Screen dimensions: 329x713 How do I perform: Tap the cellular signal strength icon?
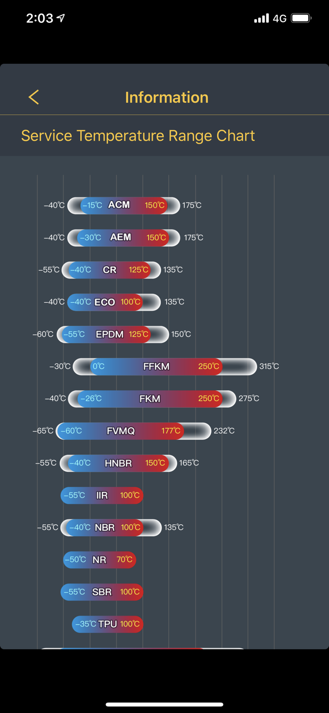point(261,19)
